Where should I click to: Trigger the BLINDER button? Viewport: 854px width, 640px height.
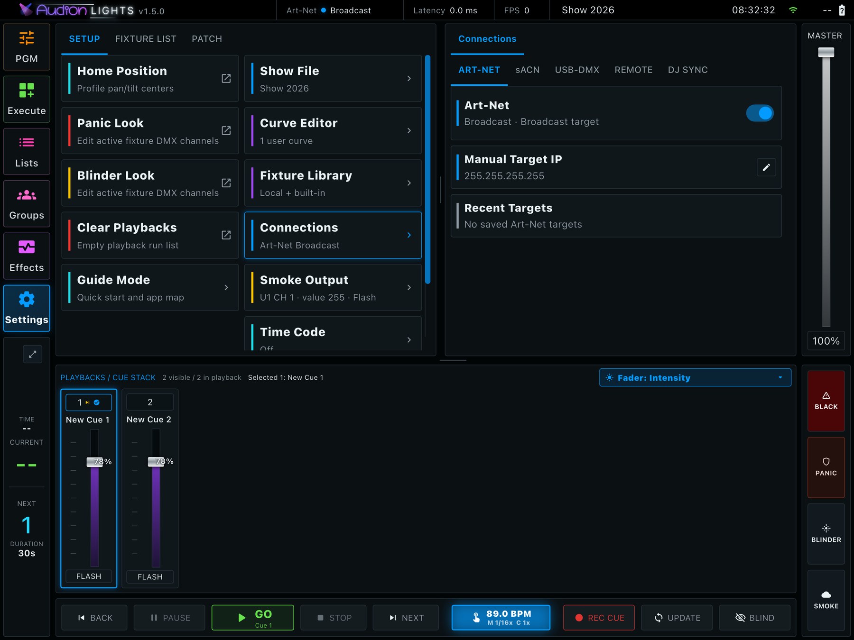pos(826,534)
